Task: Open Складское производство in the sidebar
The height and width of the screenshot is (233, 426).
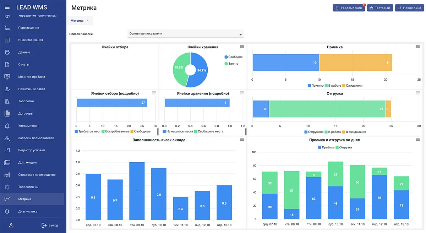Action: tap(32, 175)
